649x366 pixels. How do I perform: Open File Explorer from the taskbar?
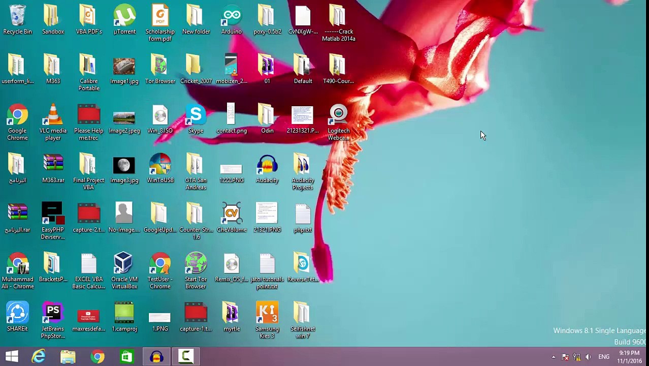68,357
